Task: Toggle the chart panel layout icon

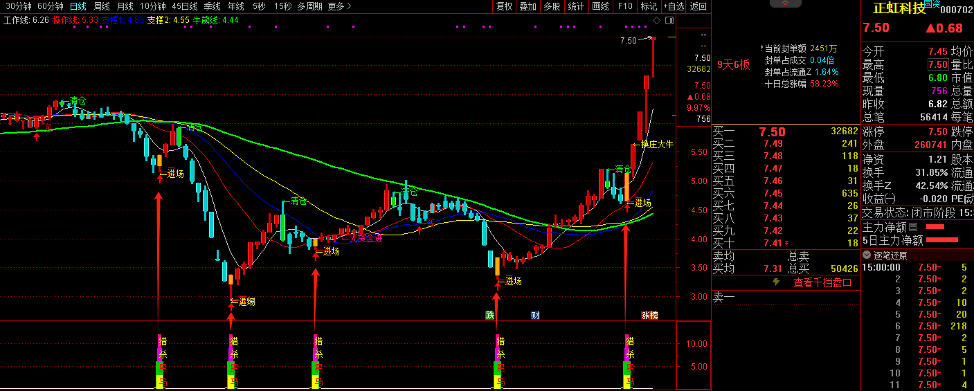Action: [x=670, y=21]
